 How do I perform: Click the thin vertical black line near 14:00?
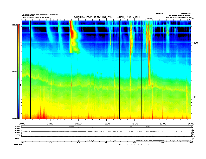point(120,70)
